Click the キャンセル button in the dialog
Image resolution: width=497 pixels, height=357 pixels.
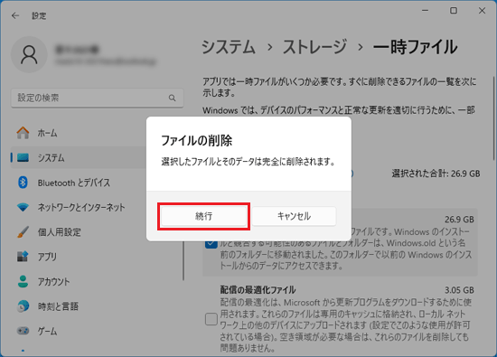294,216
